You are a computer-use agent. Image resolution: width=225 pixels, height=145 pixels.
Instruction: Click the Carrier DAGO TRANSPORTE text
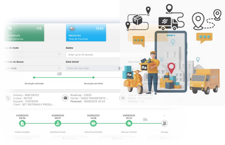tap(94, 98)
